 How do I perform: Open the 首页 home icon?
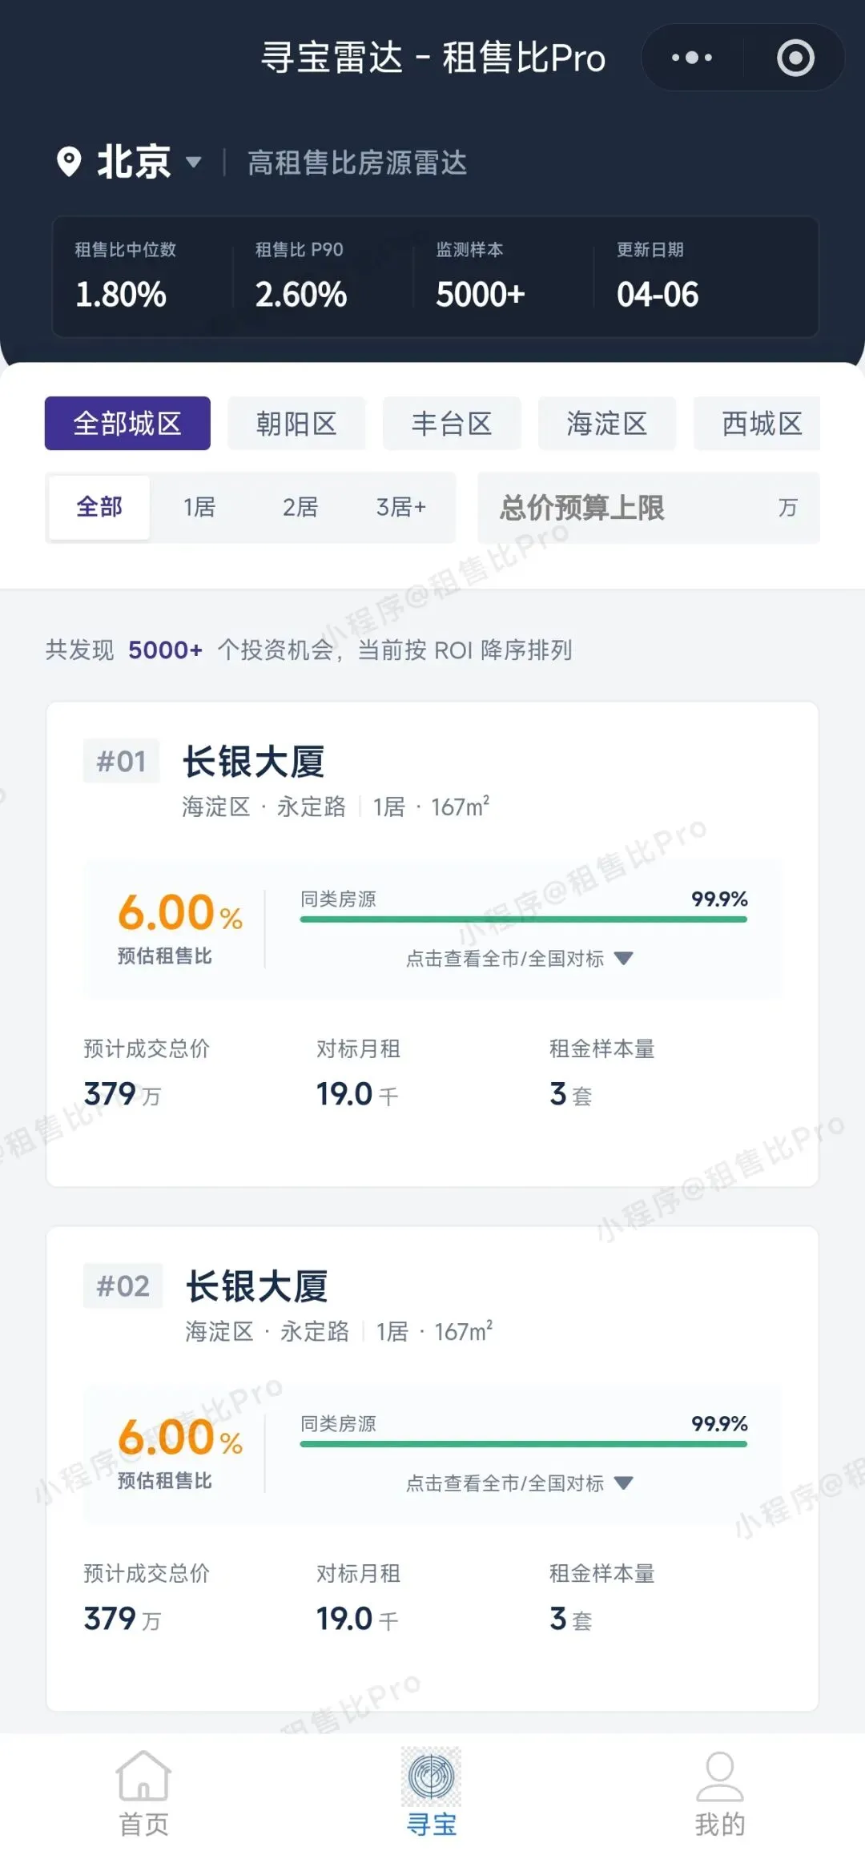[143, 1777]
